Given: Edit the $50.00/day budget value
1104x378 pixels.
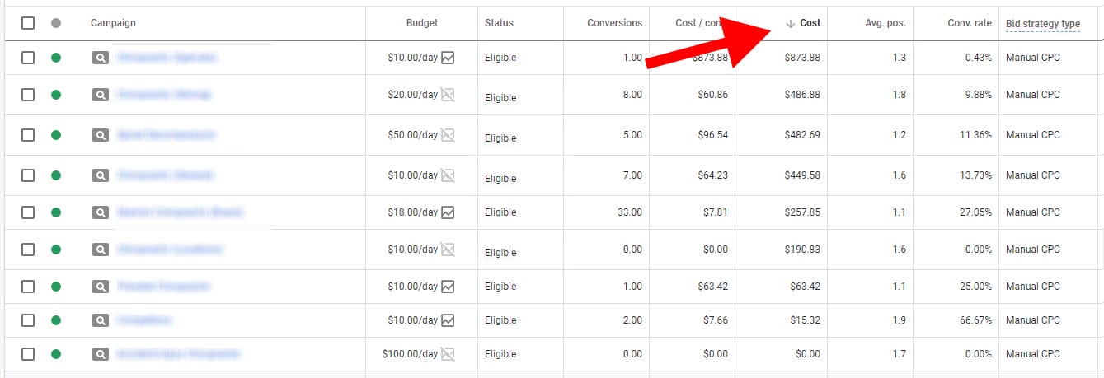Looking at the screenshot, I should [x=412, y=135].
